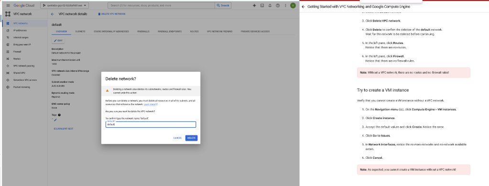The height and width of the screenshot is (186, 489).
Task: Select VPC network peering in left menu
Action: [x=24, y=66]
